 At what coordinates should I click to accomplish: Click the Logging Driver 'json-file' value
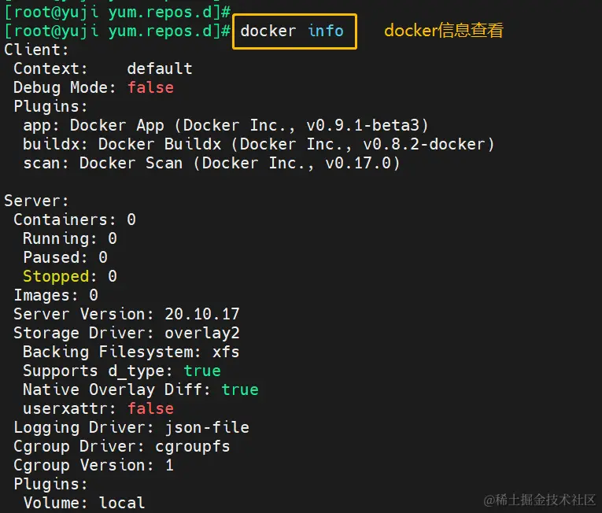[207, 428]
